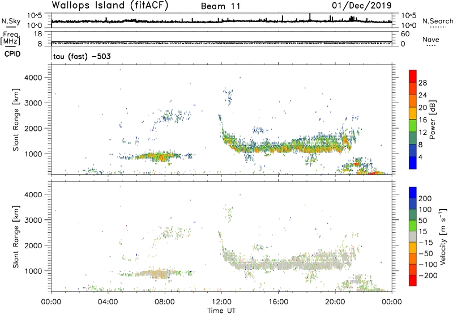Click 'Slant Range [km]' label of velocity panel
Viewport: 453px width, 314px height.
[x=16, y=237]
